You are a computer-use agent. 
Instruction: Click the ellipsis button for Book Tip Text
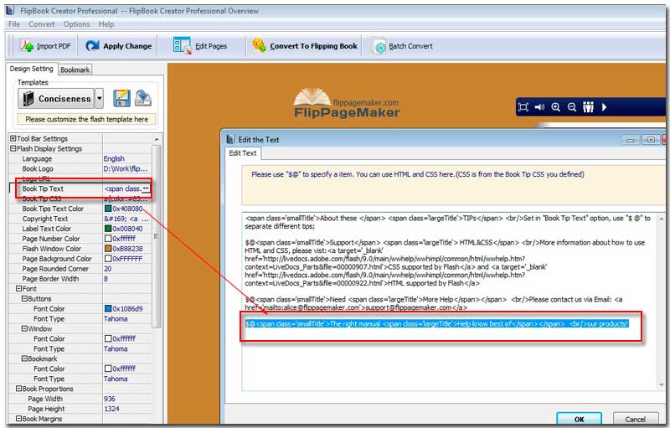click(146, 188)
